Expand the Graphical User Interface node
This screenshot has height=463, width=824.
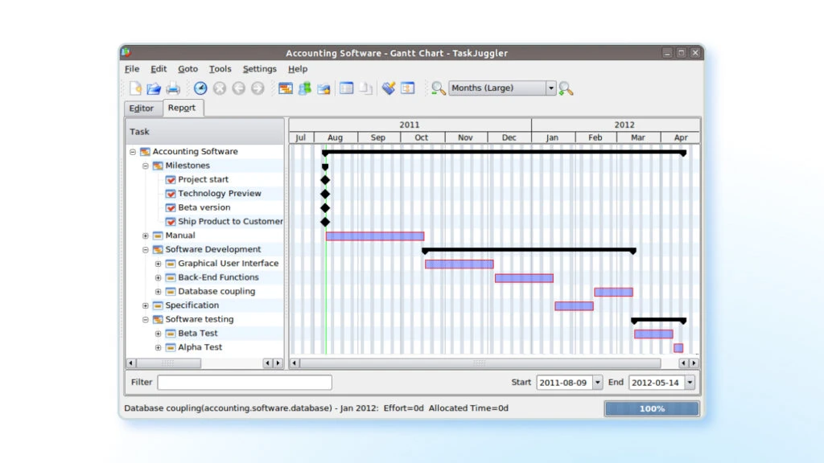pyautogui.click(x=159, y=264)
